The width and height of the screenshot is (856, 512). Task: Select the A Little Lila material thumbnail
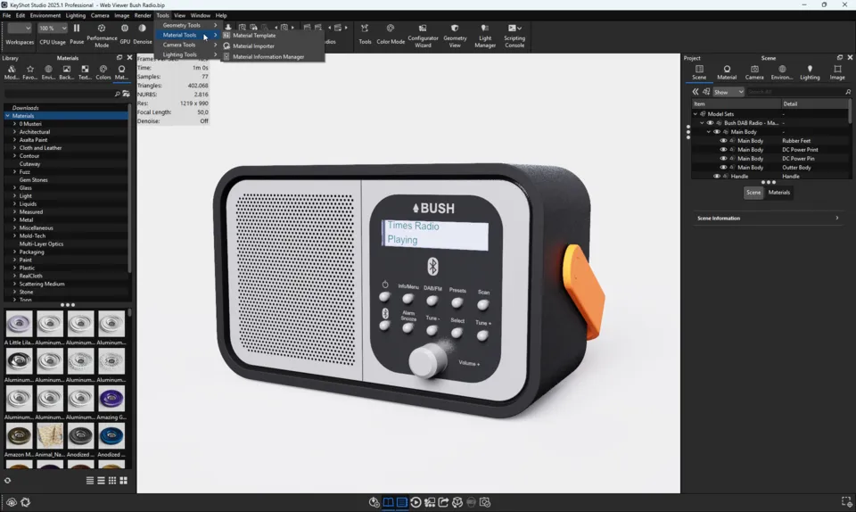[19, 324]
